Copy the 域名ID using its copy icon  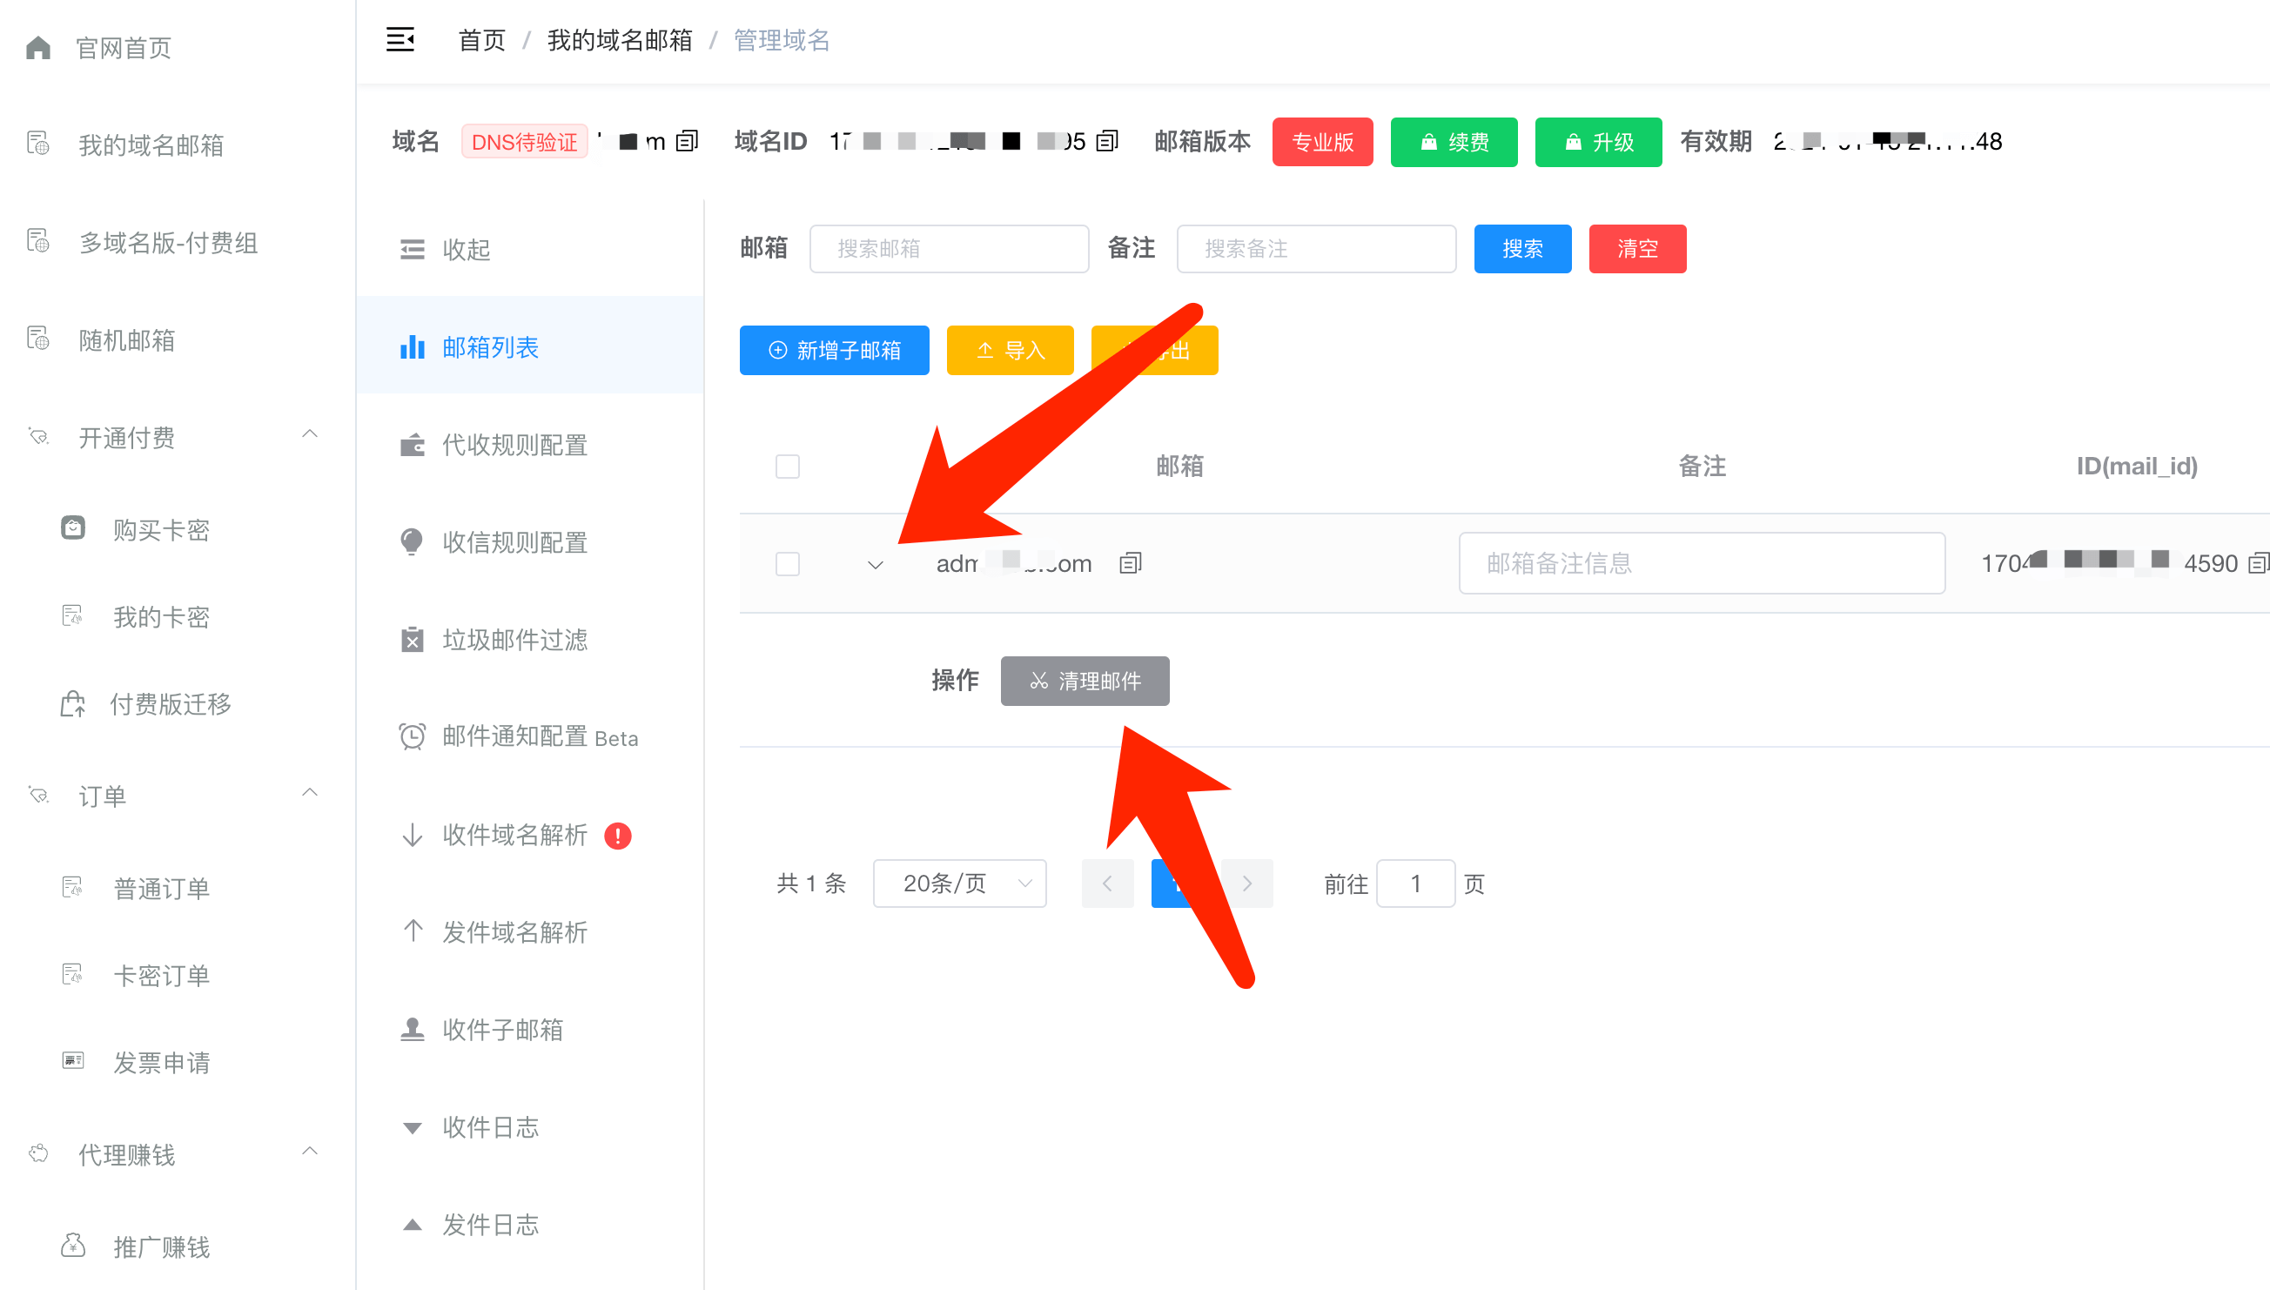(1107, 141)
